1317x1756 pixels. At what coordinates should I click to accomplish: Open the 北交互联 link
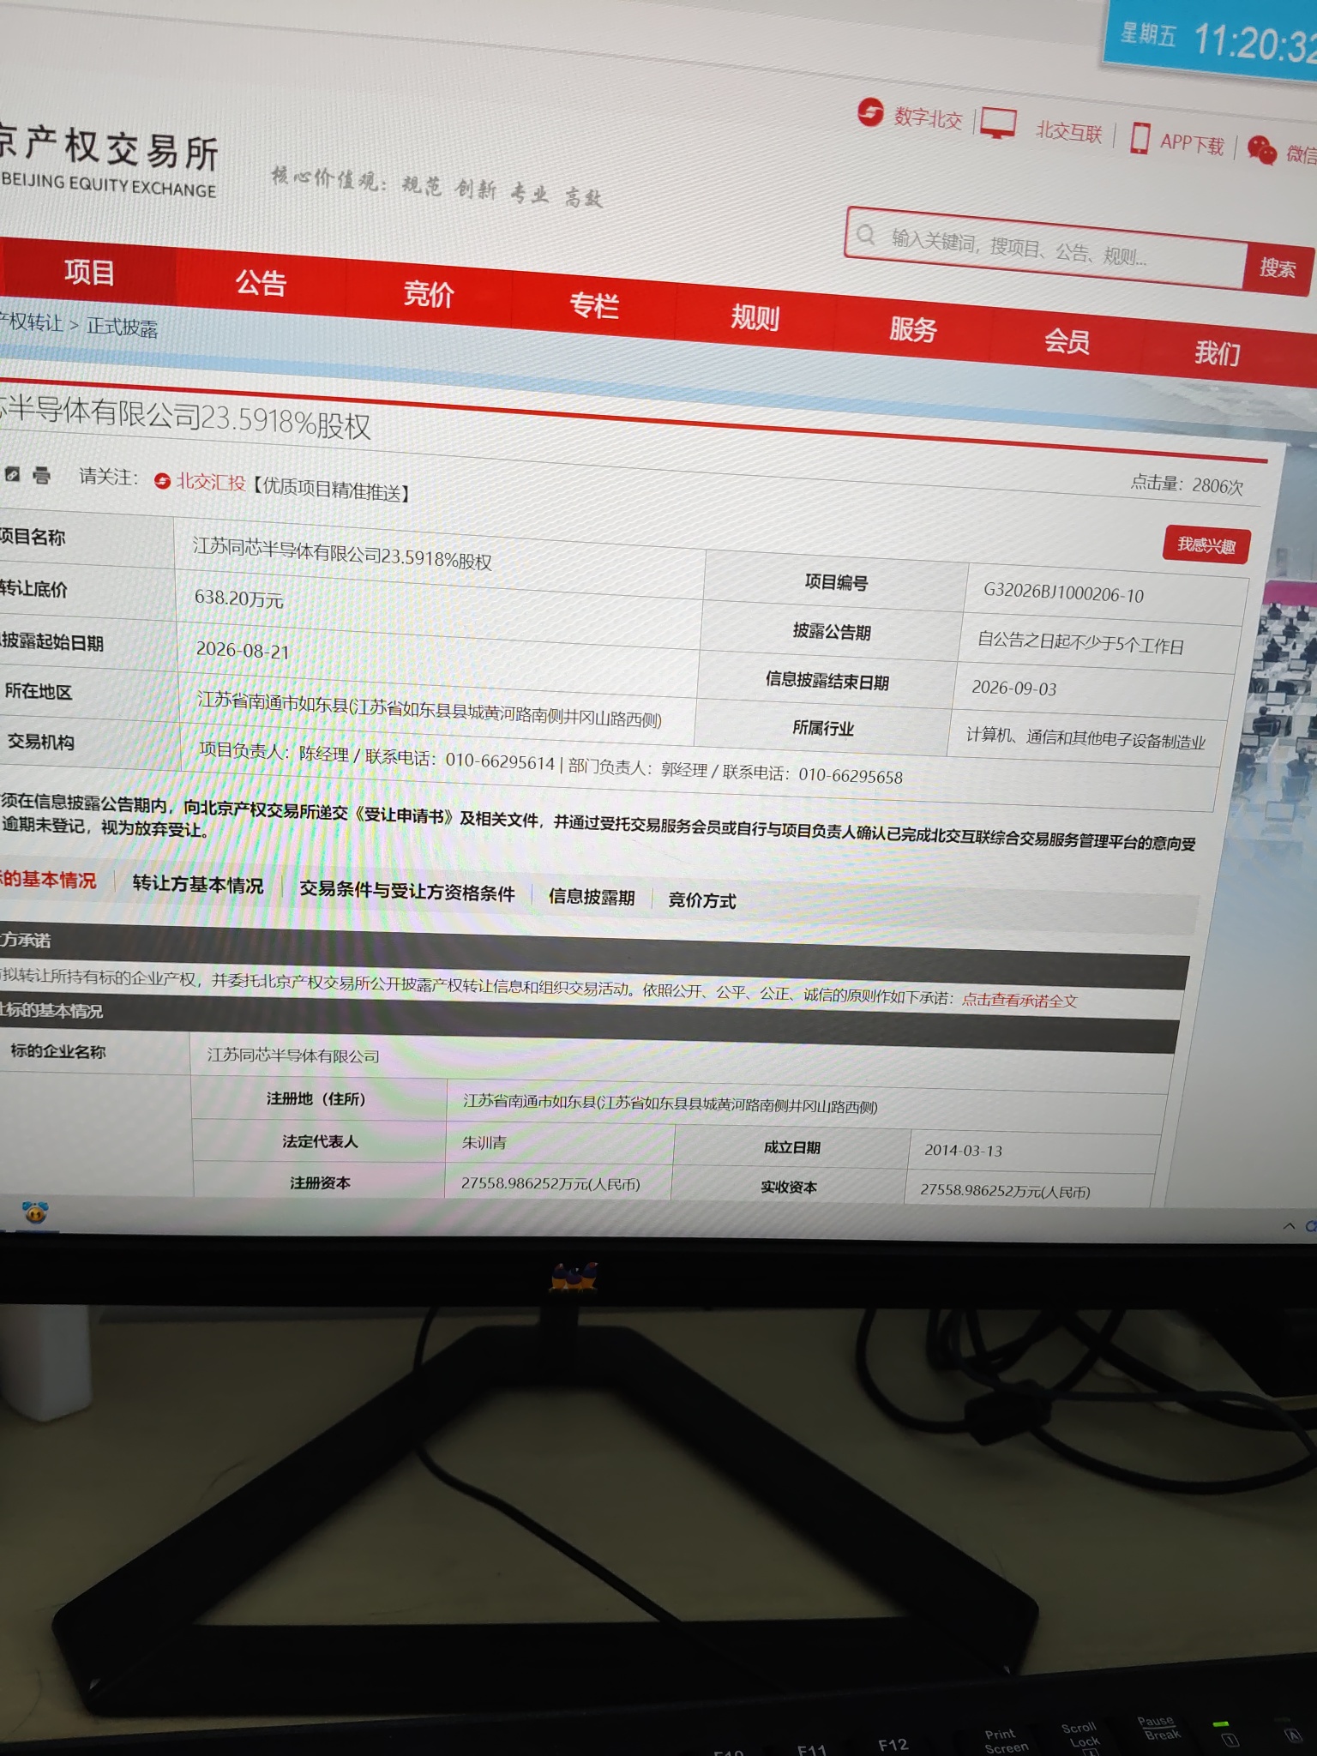point(1068,131)
